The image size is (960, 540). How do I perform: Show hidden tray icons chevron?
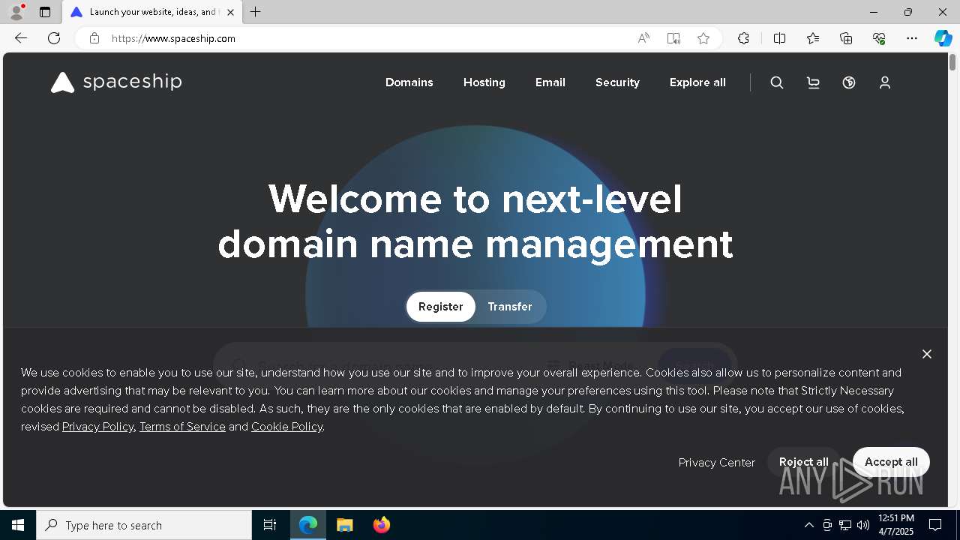pyautogui.click(x=808, y=525)
